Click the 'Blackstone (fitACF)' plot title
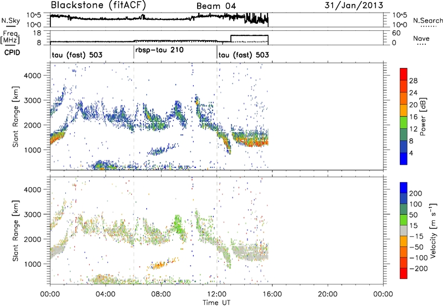 tap(99, 5)
